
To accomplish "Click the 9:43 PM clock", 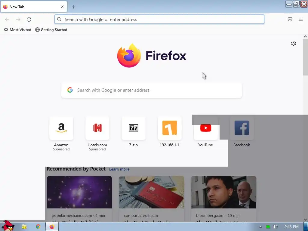I will (x=291, y=227).
